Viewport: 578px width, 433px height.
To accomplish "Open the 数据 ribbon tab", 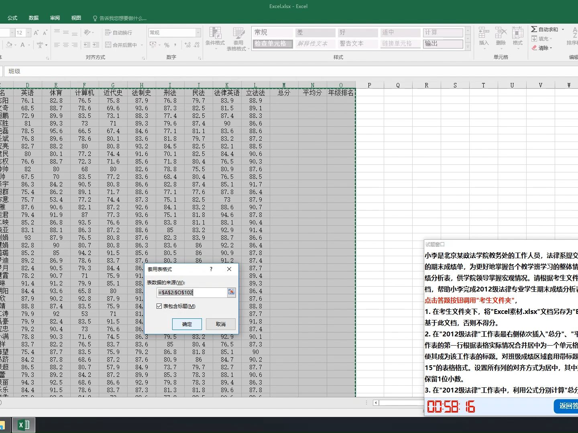I will tap(34, 18).
